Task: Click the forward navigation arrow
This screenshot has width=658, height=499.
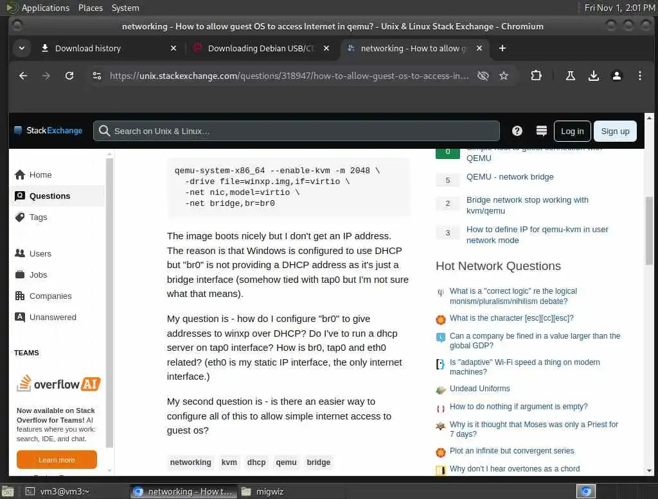Action: [46, 76]
